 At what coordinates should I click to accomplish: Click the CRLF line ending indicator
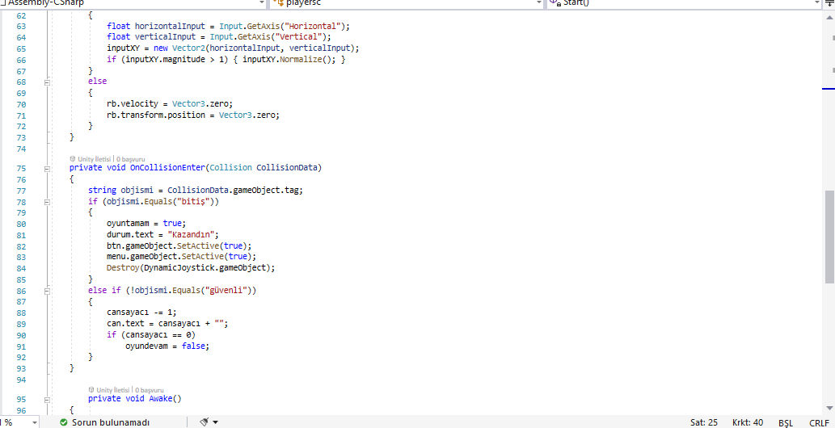point(819,422)
